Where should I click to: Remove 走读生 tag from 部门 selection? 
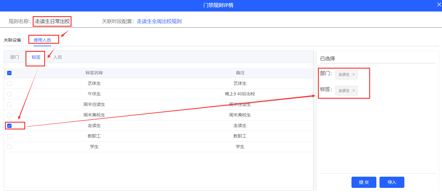(353, 75)
